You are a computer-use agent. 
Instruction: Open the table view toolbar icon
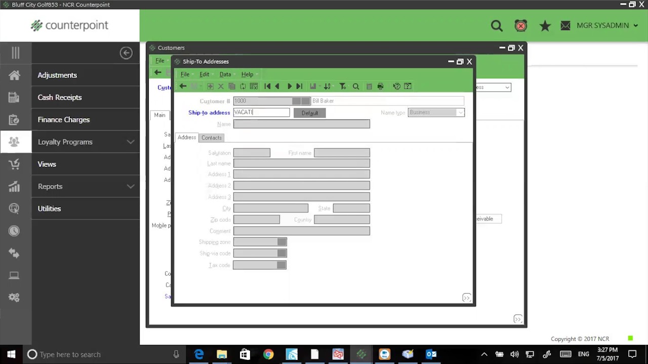pyautogui.click(x=254, y=86)
